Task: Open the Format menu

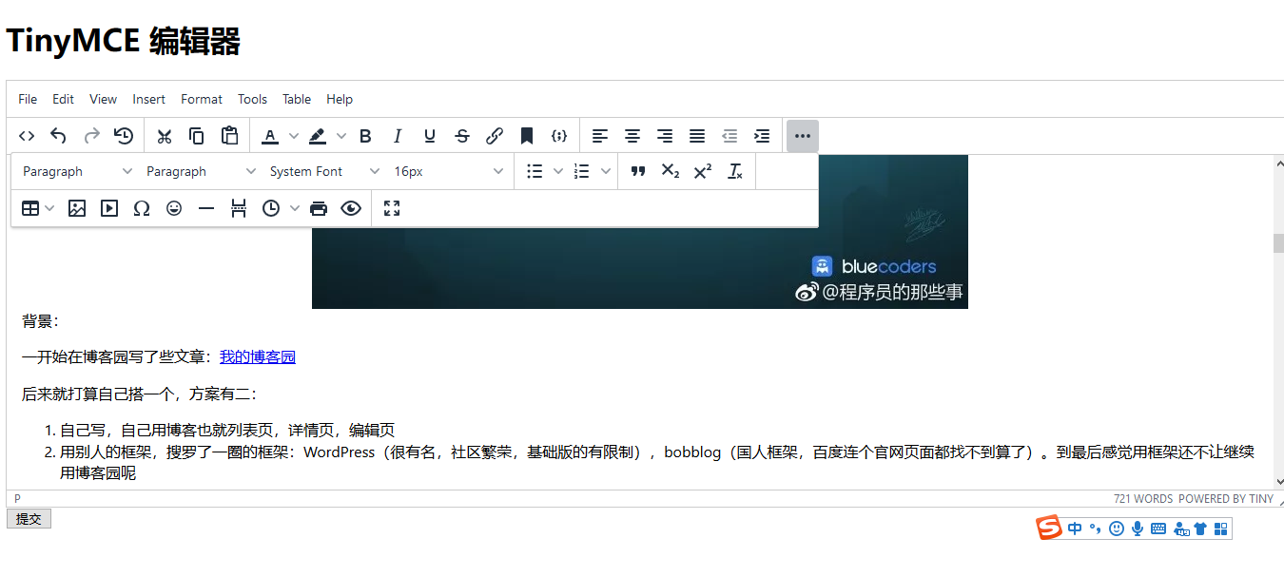Action: [x=202, y=99]
